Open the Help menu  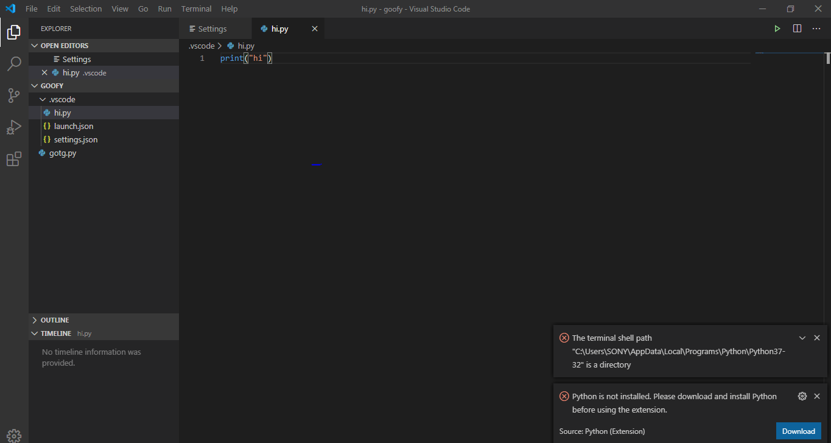click(x=230, y=9)
